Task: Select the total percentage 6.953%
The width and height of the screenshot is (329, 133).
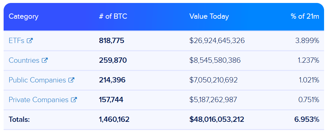Action: coord(307,119)
